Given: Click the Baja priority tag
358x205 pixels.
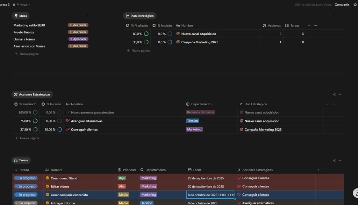Looking at the screenshot, I should (122, 178).
